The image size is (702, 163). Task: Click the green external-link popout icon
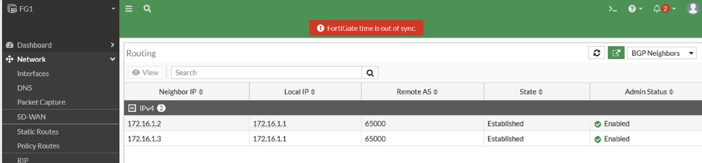pyautogui.click(x=616, y=53)
